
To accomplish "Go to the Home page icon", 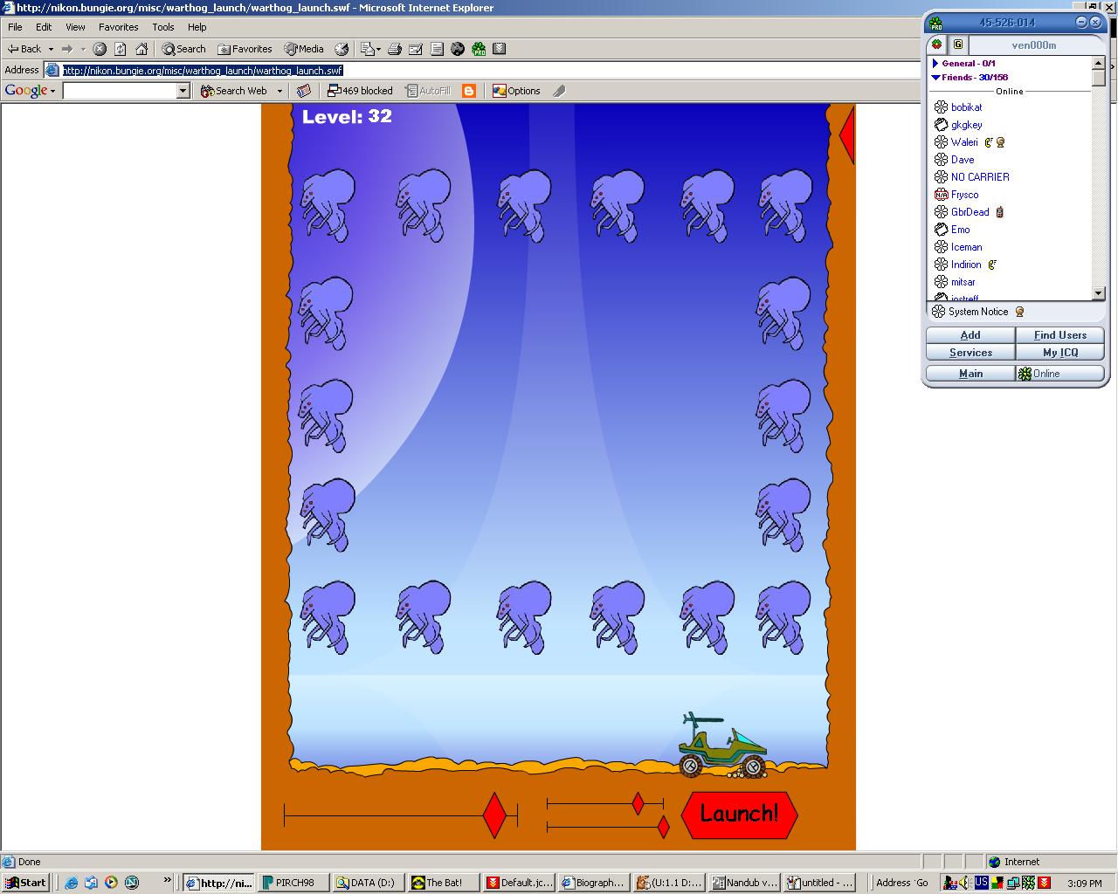I will point(141,49).
